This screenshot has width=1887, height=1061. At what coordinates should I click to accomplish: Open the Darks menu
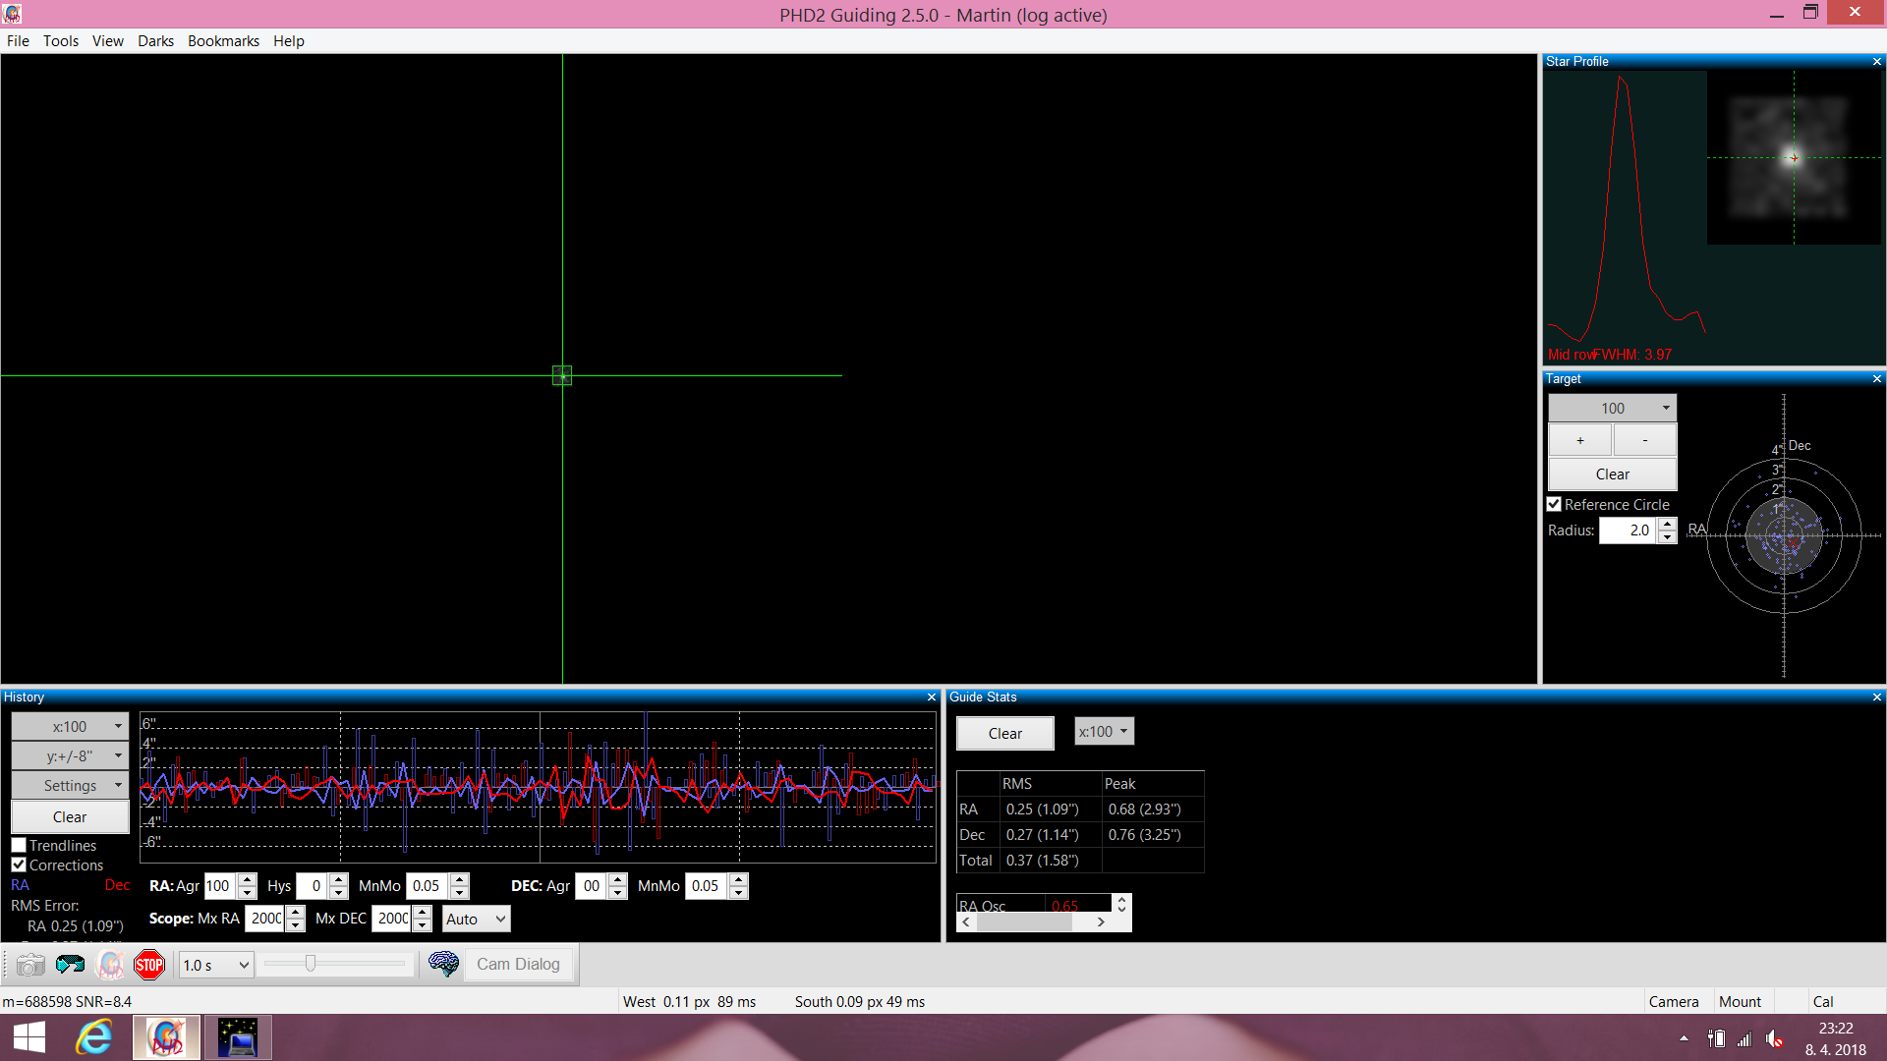(155, 40)
